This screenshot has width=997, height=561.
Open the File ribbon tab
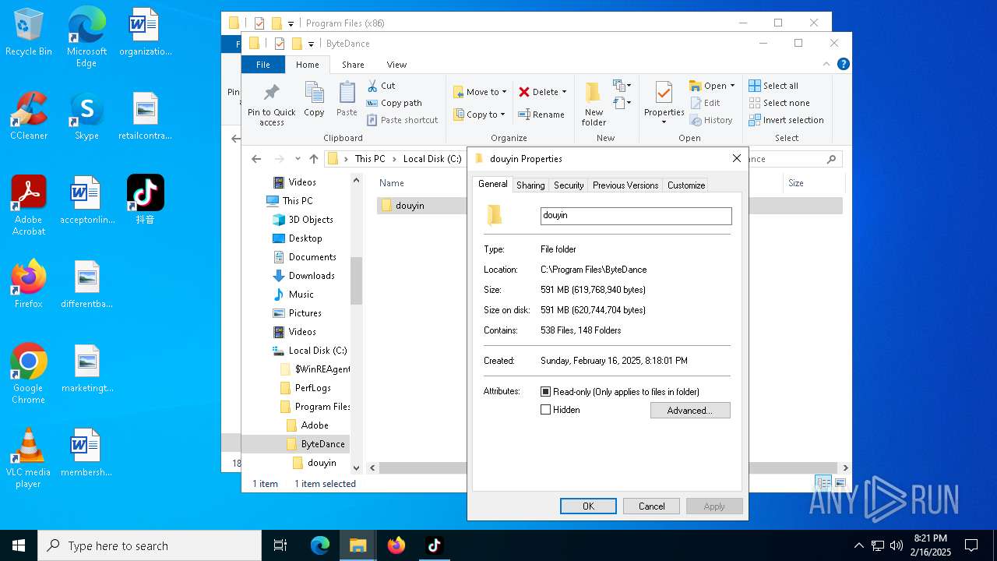click(x=263, y=65)
